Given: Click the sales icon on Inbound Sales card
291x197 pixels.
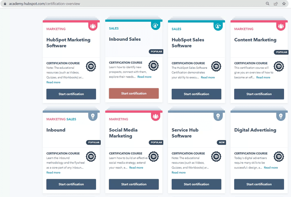Looking at the screenshot, I should 156,25.
